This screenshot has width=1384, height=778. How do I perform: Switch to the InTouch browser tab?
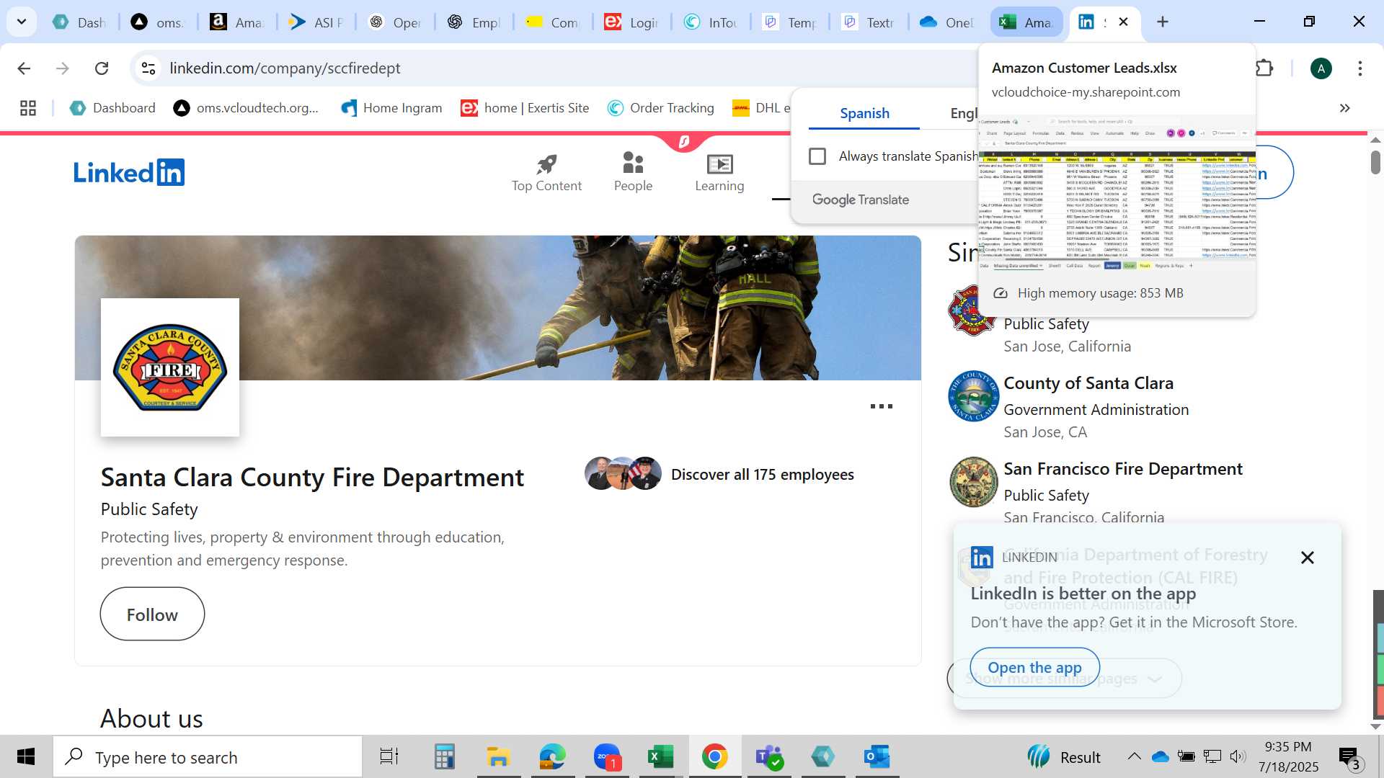point(711,22)
